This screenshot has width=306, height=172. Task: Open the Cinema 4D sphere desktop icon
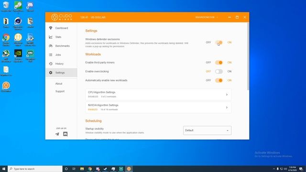tap(18, 23)
